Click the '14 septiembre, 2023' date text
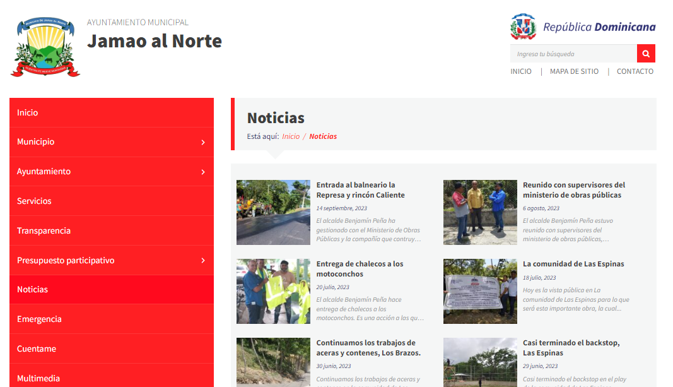Viewport: 673px width, 387px height. 342,208
